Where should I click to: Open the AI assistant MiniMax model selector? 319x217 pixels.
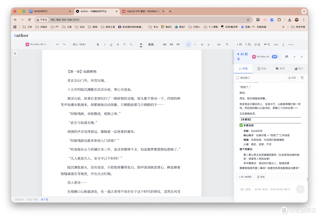266,57
